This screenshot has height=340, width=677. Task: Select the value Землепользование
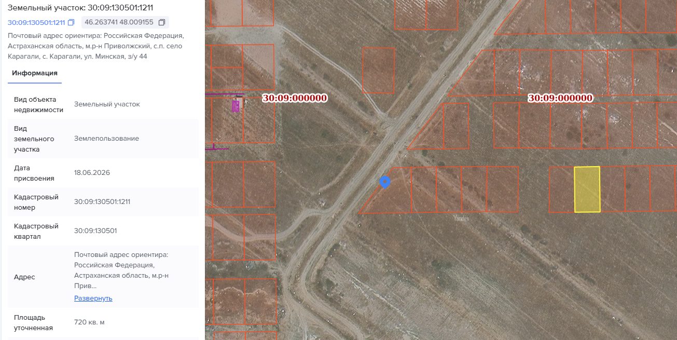tap(106, 139)
